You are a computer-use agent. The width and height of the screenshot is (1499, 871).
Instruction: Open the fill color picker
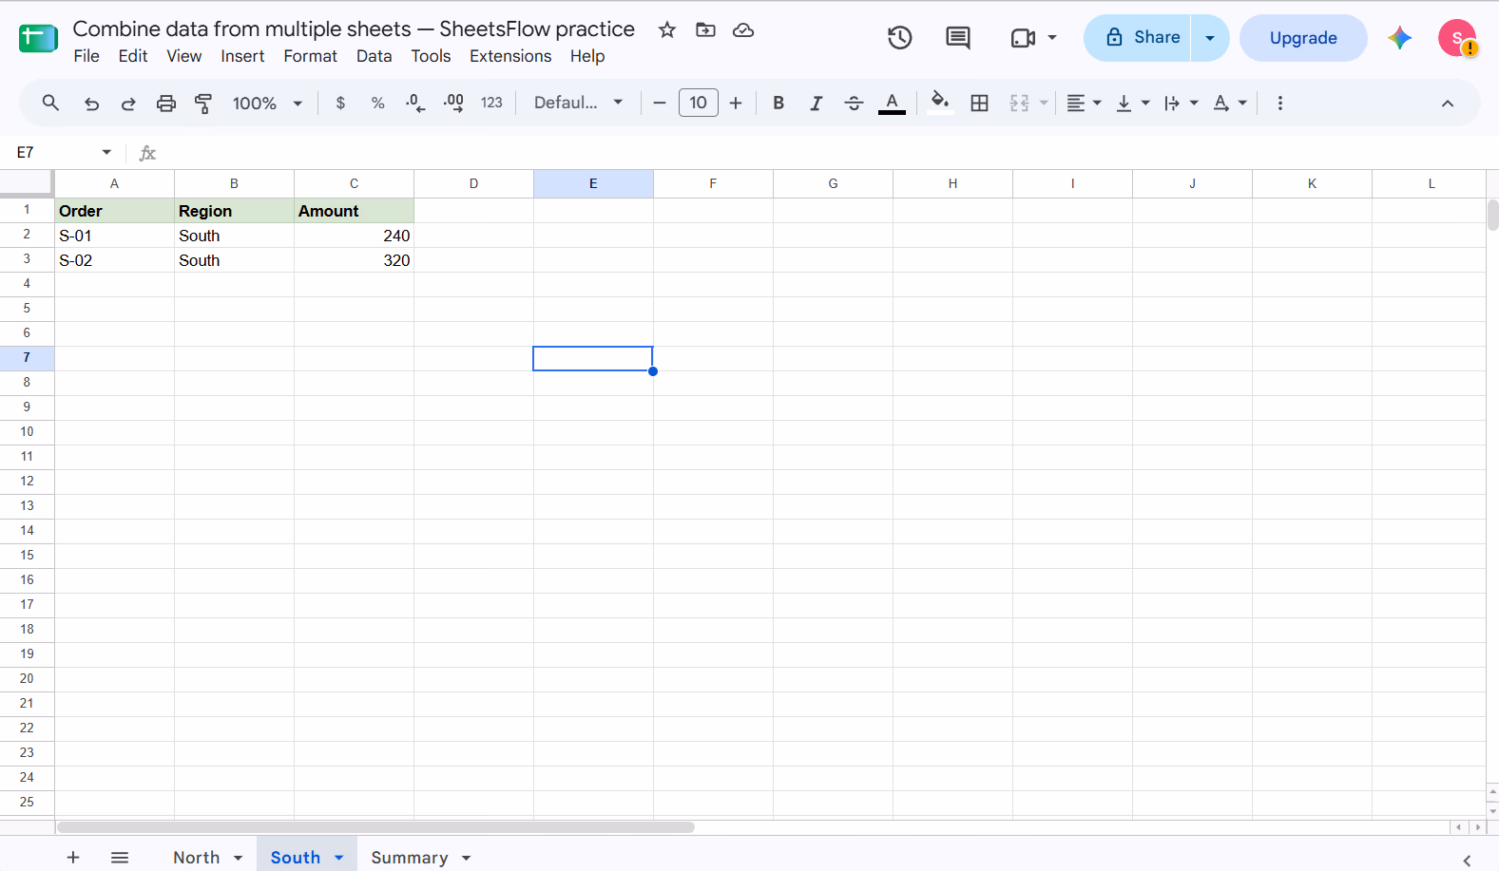(940, 103)
